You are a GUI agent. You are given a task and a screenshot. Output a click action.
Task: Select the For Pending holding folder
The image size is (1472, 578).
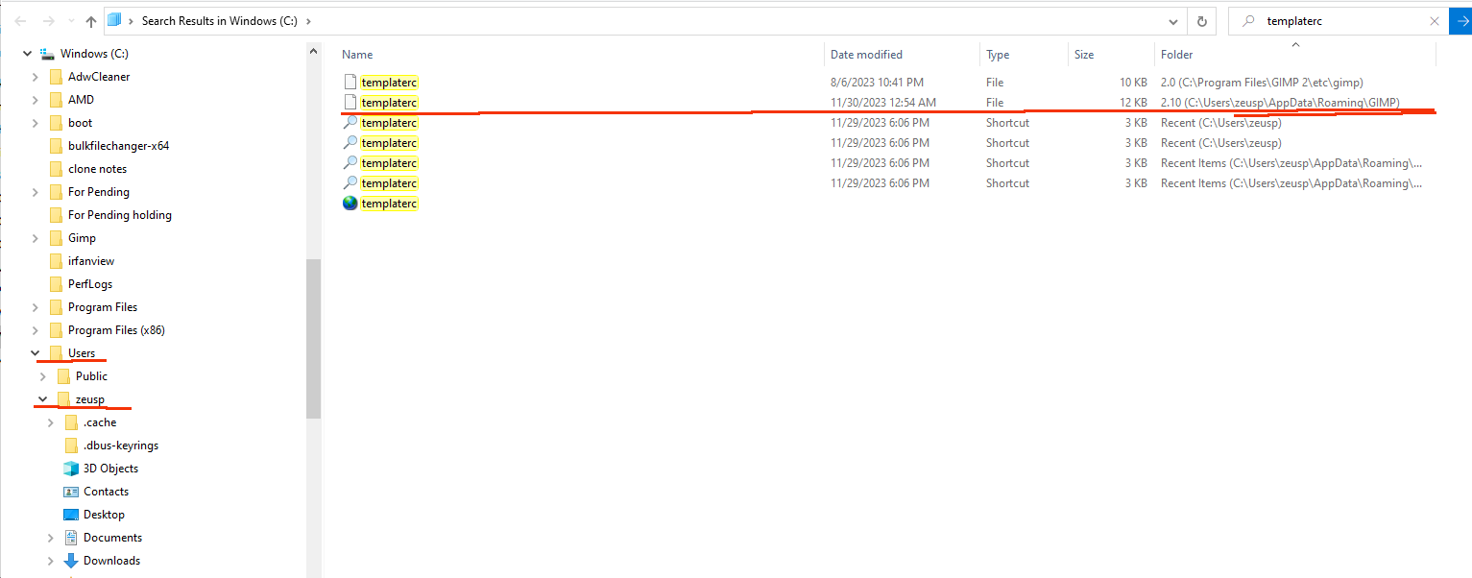click(119, 215)
